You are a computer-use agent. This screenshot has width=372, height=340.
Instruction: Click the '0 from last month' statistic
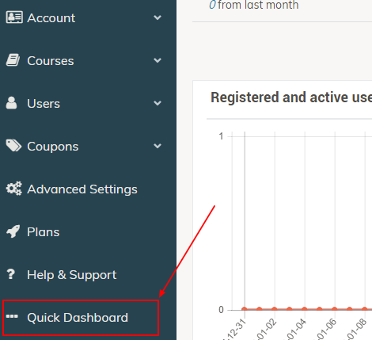coord(254,5)
